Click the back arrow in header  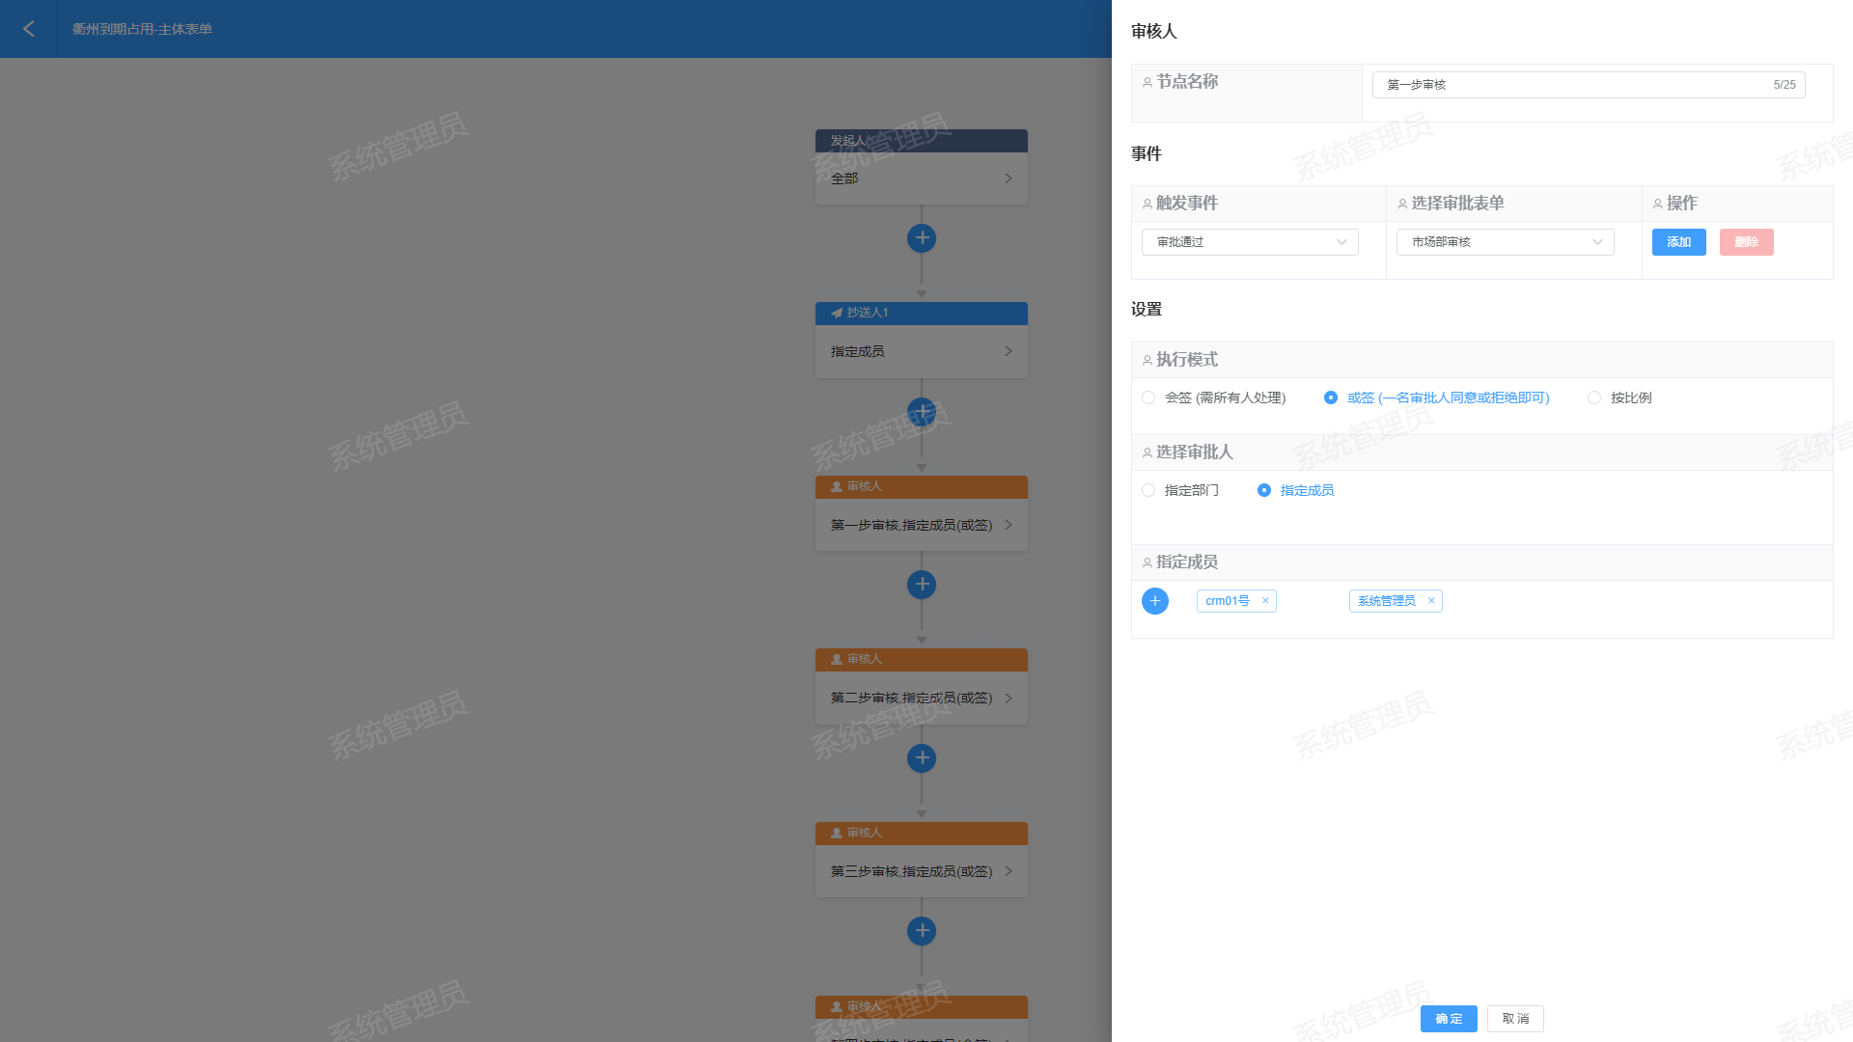(x=29, y=29)
